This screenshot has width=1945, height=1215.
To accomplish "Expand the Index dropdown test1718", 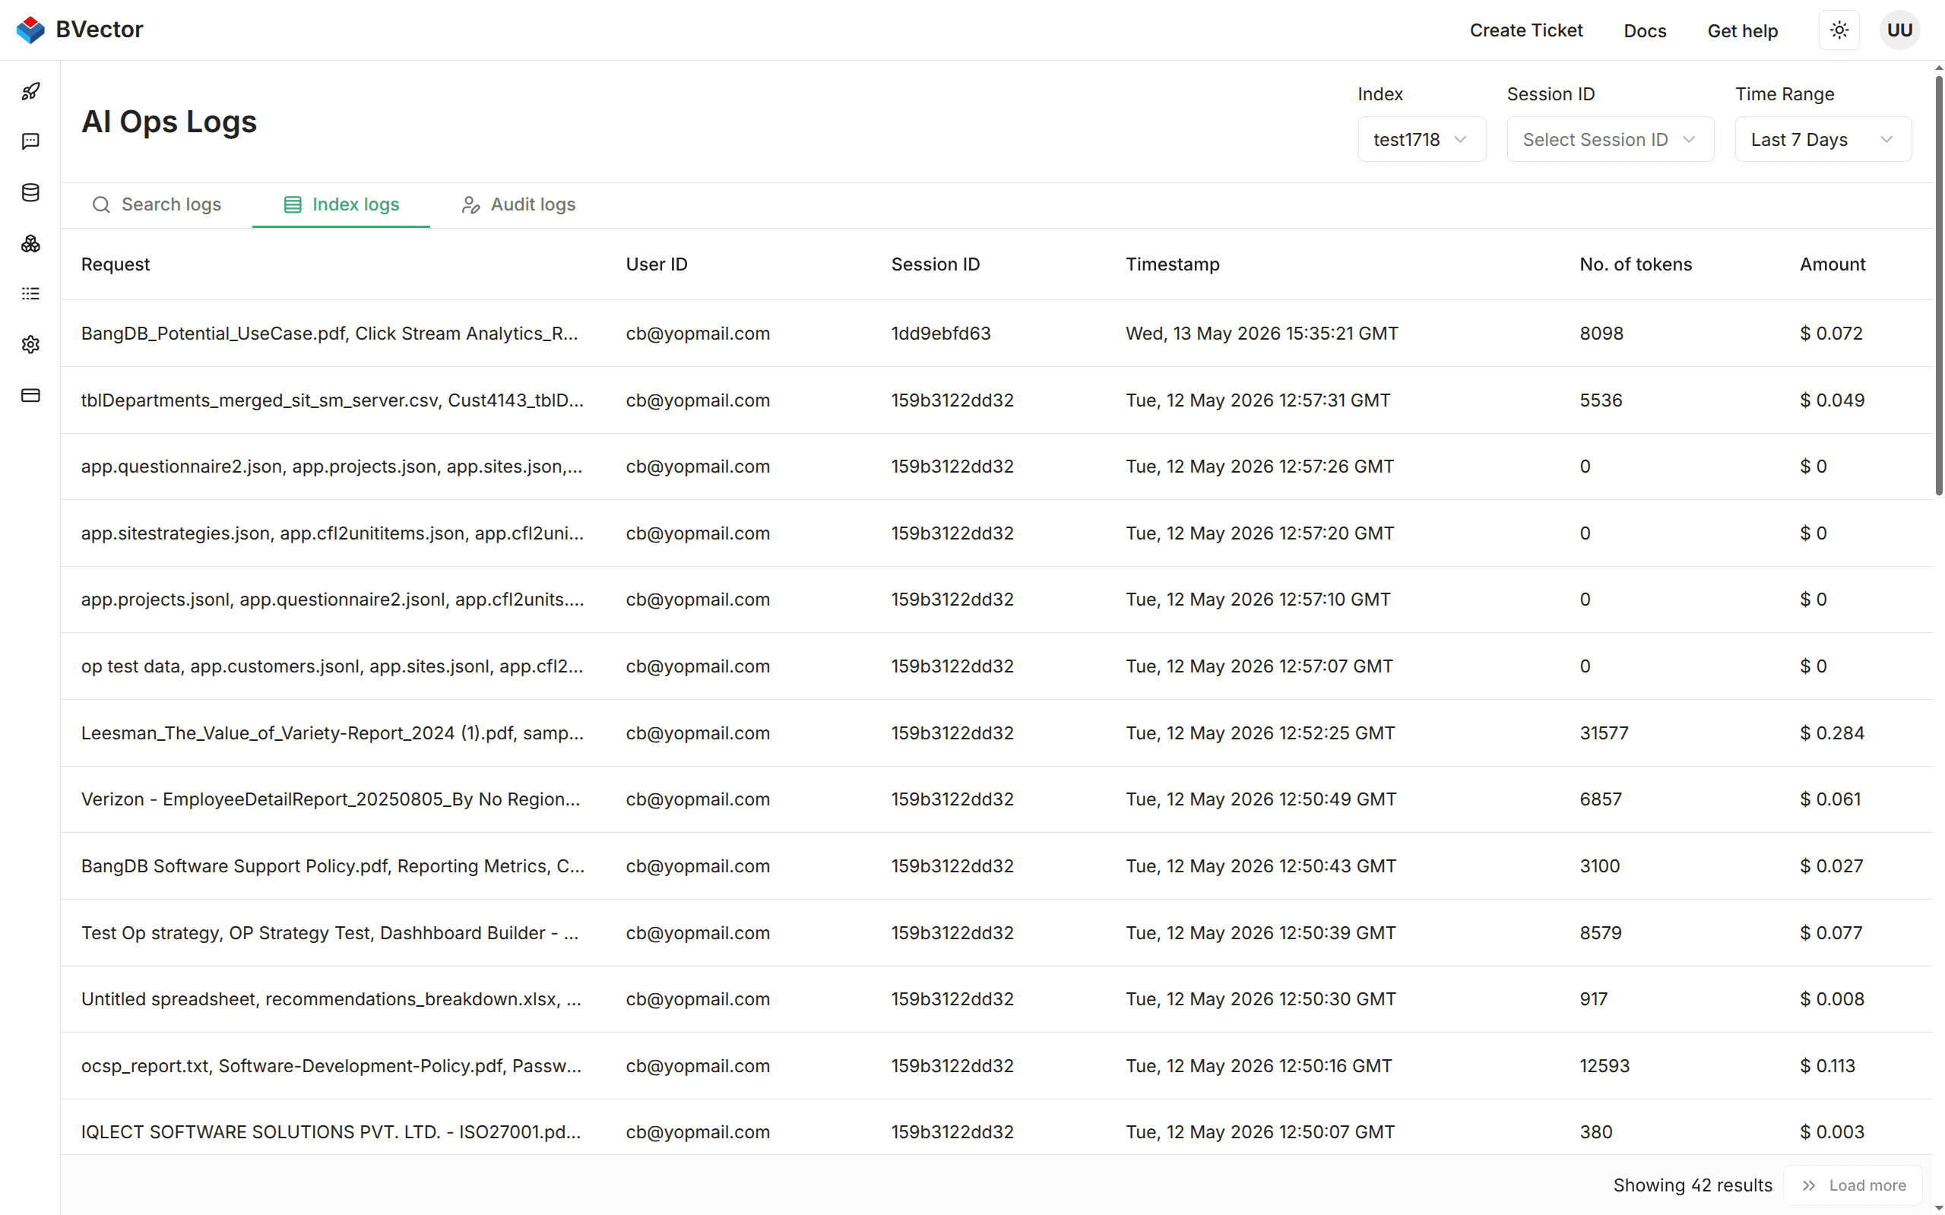I will pyautogui.click(x=1422, y=140).
